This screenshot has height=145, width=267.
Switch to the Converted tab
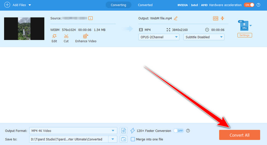point(145,5)
